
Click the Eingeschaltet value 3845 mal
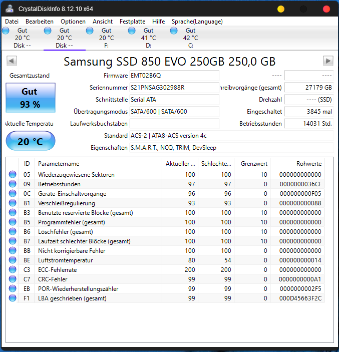(308, 112)
